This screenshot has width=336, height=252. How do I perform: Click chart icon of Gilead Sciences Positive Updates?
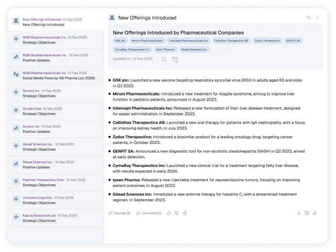[16, 164]
